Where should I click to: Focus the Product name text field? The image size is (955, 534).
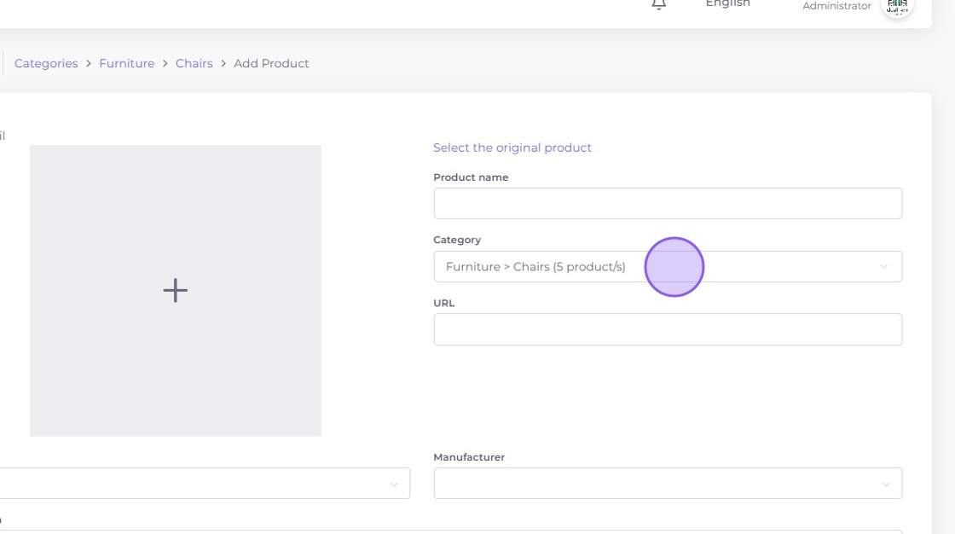click(x=667, y=204)
